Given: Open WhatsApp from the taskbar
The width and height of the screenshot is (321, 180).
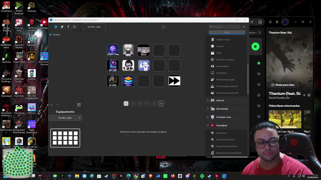Looking at the screenshot, I should 165,176.
